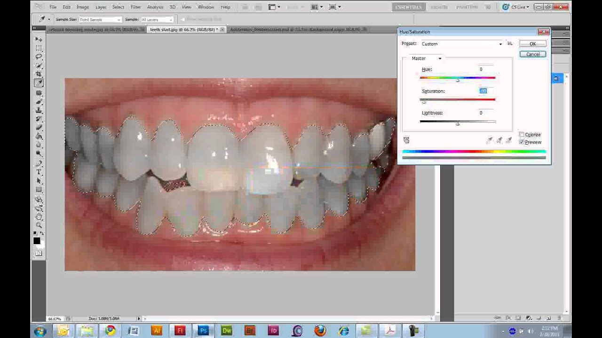Click the on-image adjustment hand icon
The width and height of the screenshot is (602, 338).
[x=406, y=140]
